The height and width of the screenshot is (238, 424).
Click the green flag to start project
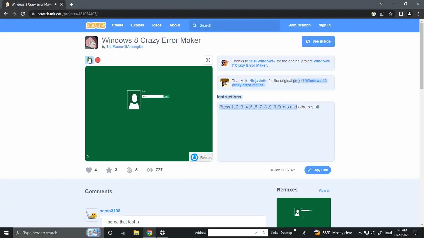click(x=89, y=60)
